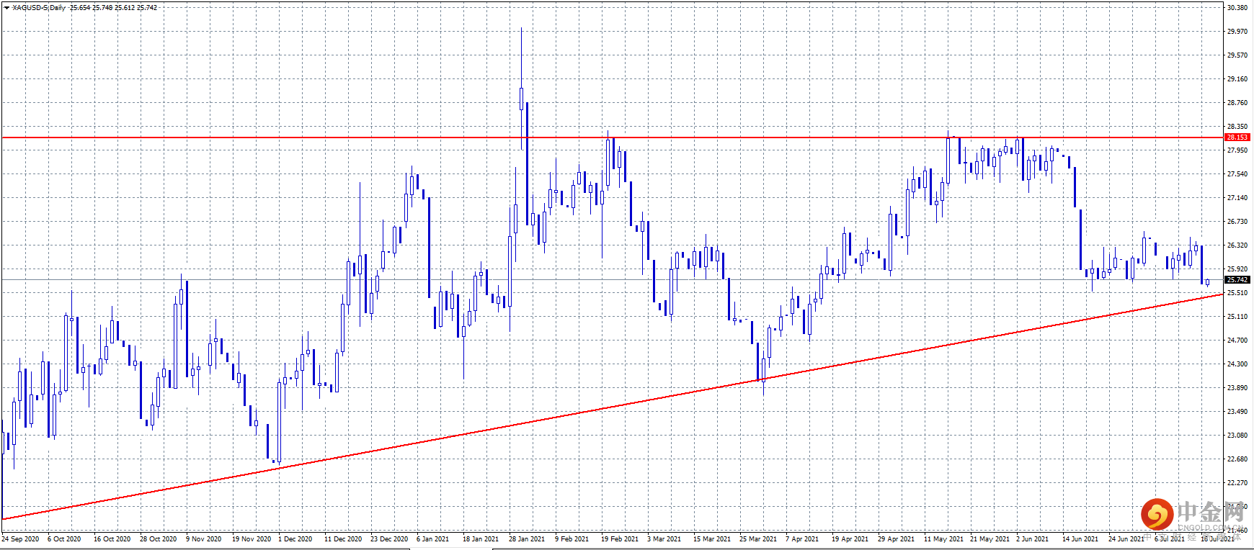Click the 29.970 price scale label
The image size is (1254, 550).
point(1237,32)
